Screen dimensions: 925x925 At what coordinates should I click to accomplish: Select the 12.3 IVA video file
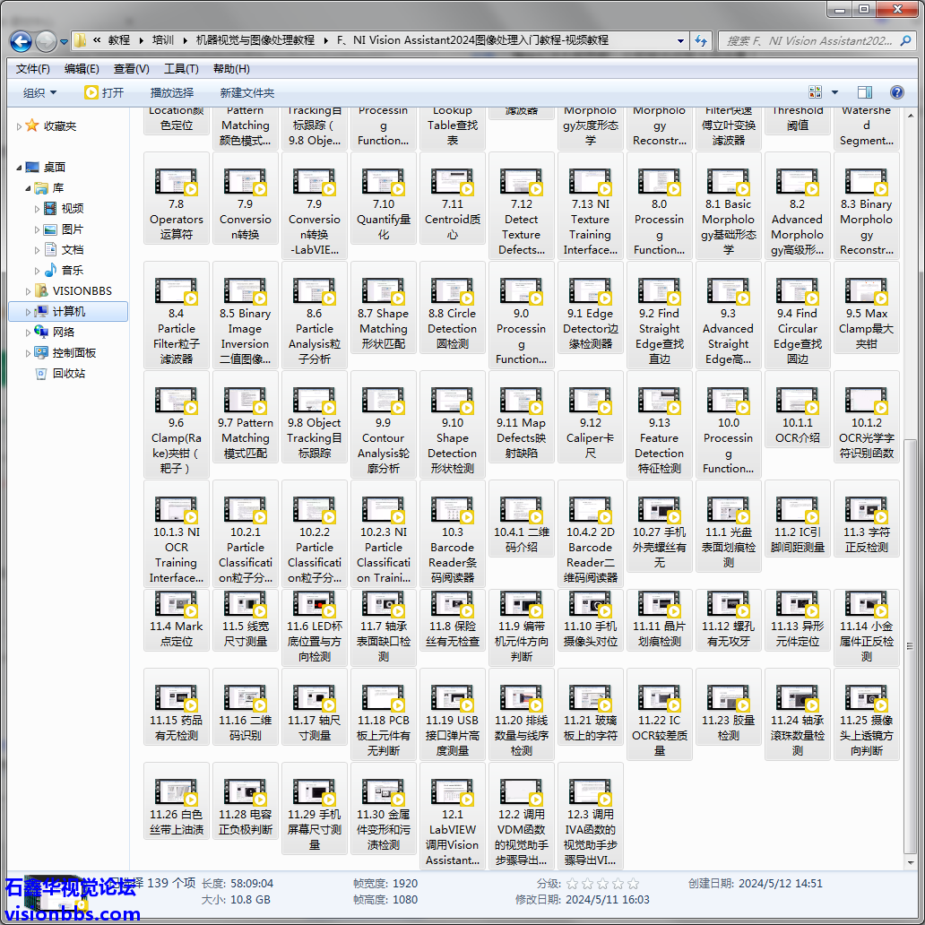tap(591, 816)
